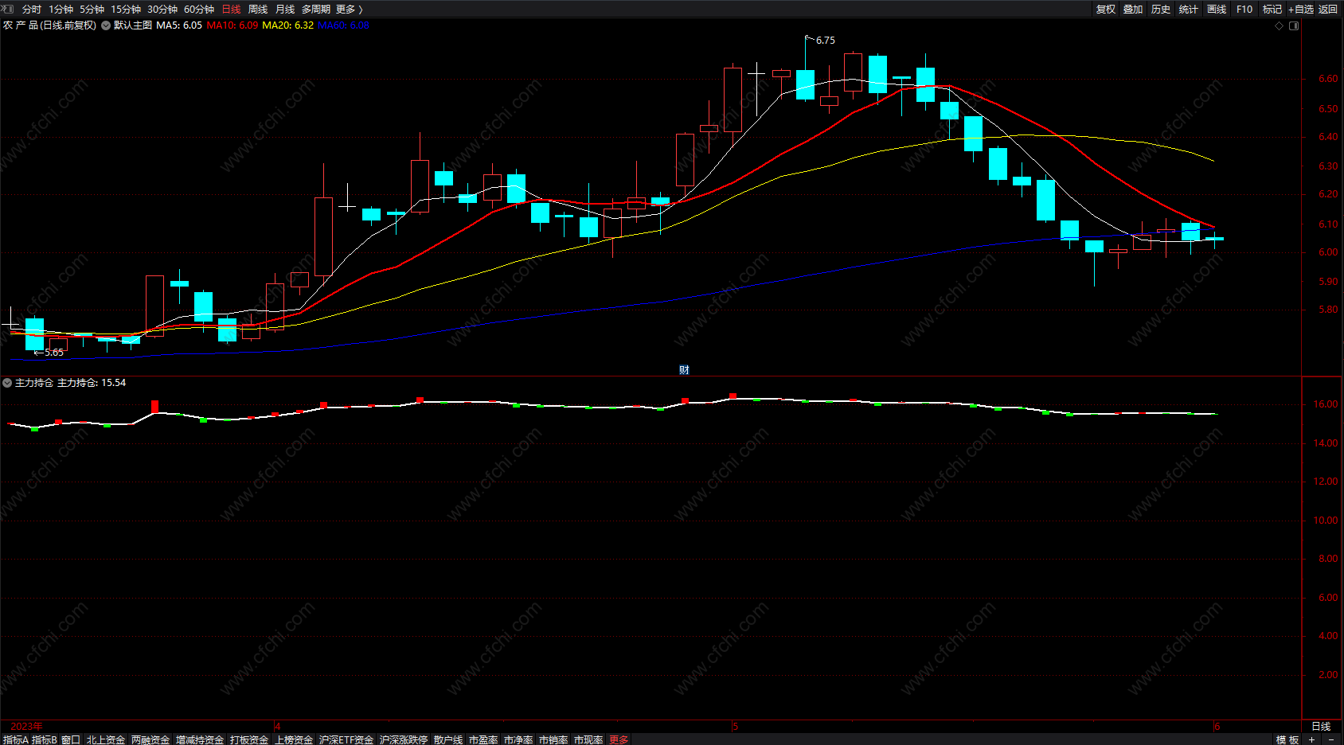Show the 散户线 indicator
Viewport: 1344px width, 745px height.
(x=448, y=739)
